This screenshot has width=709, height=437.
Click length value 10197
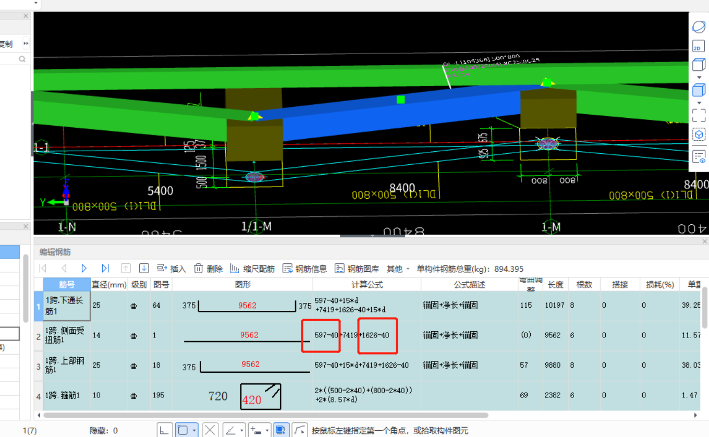(556, 305)
